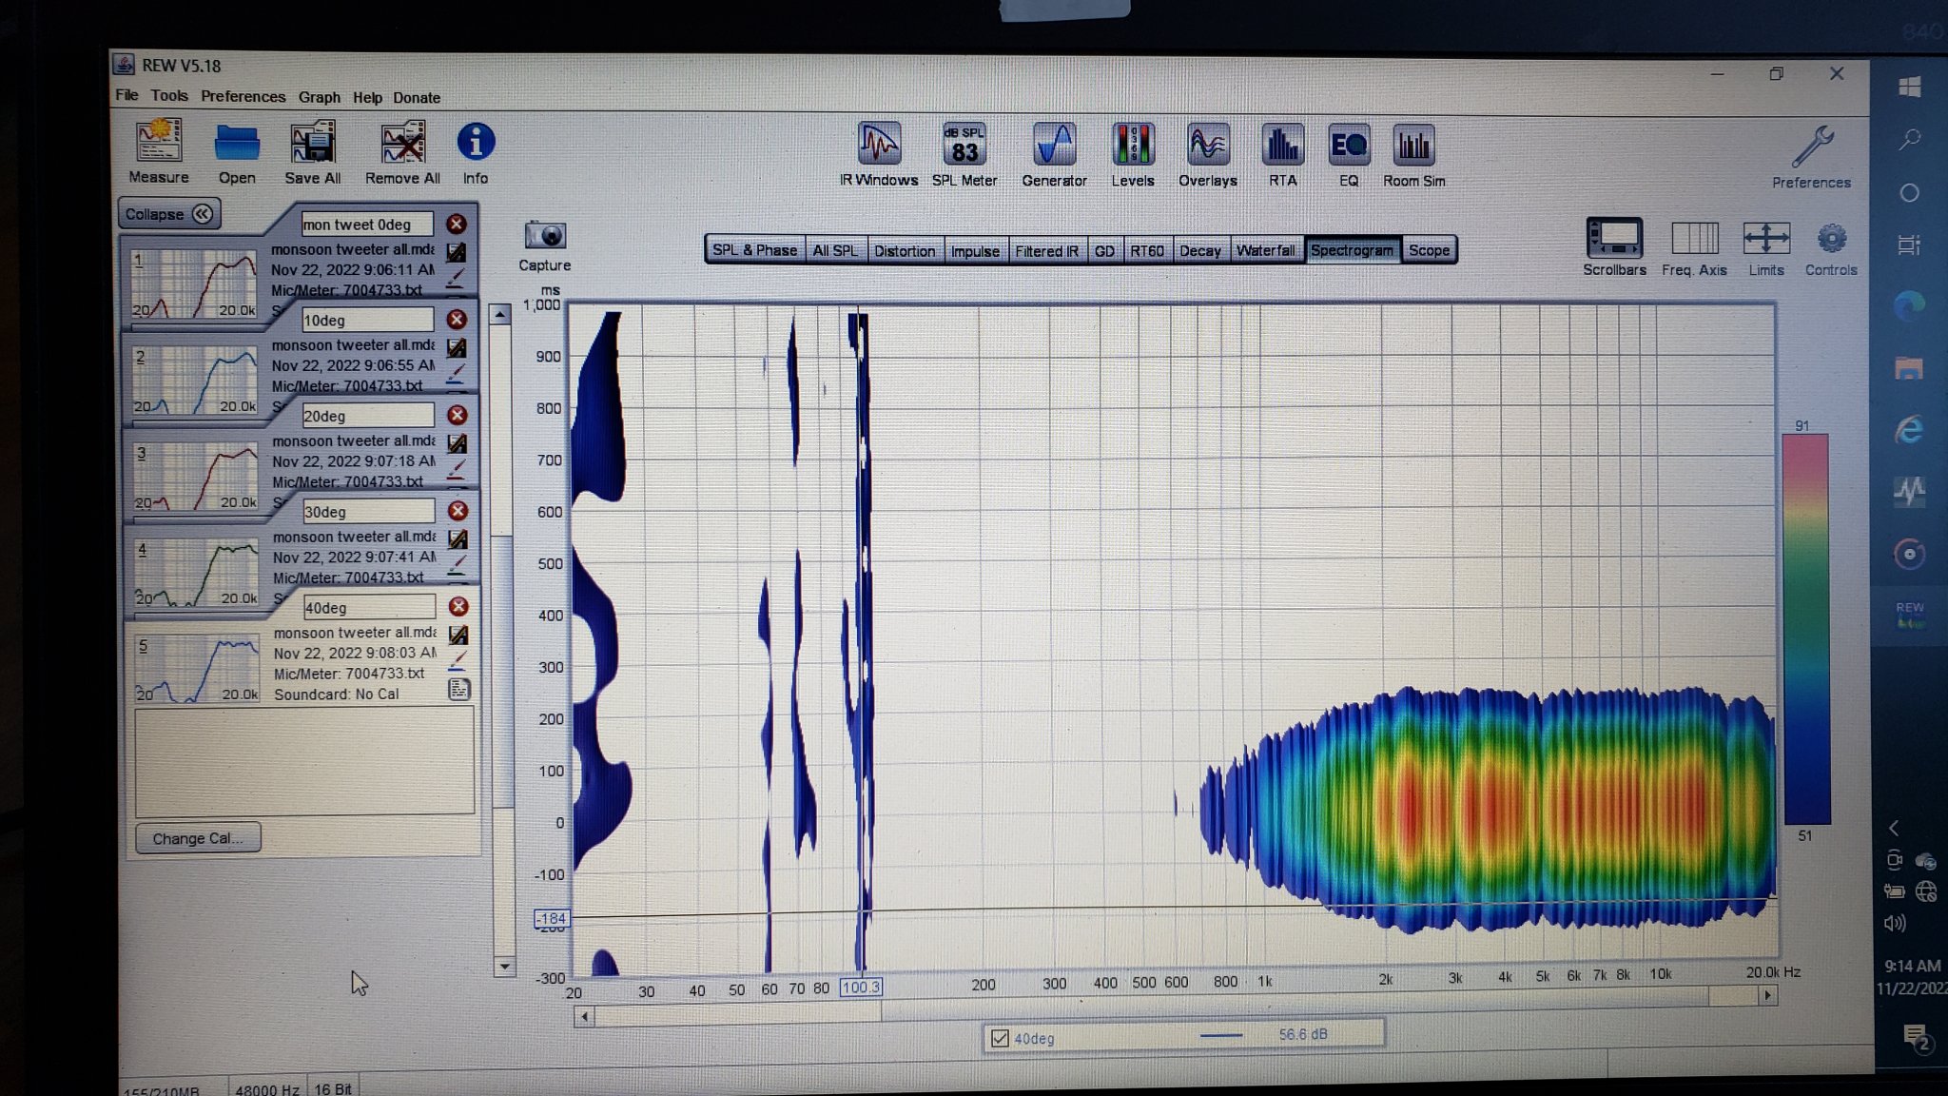Click vertical scrollbar up arrow beside graph
1948x1096 pixels.
[x=500, y=315]
